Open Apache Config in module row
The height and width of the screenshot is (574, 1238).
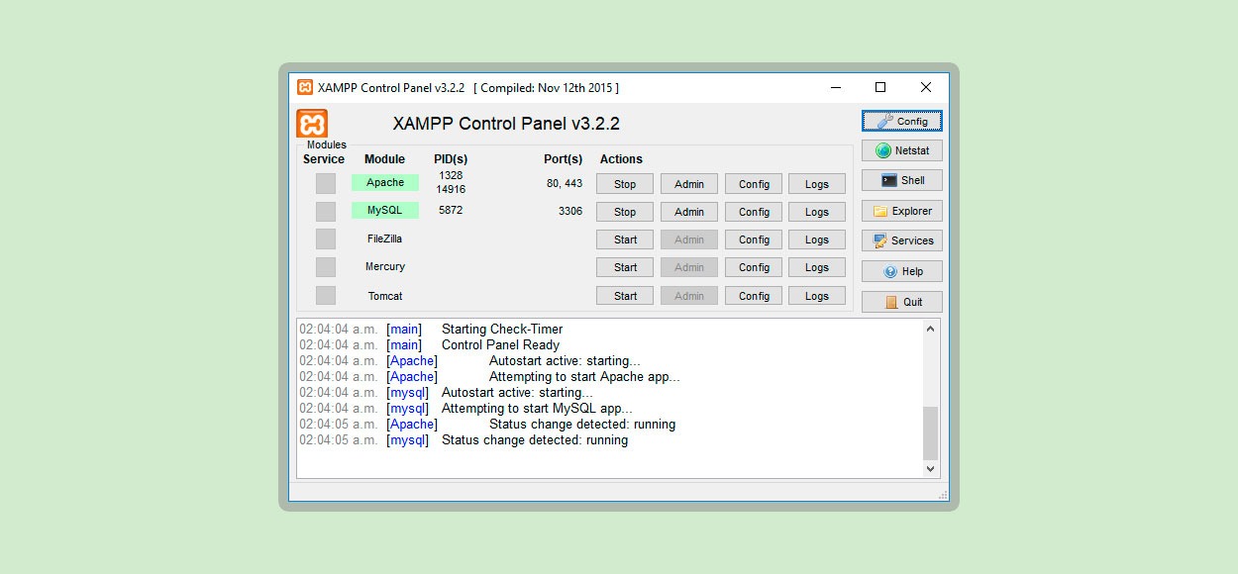(x=754, y=184)
